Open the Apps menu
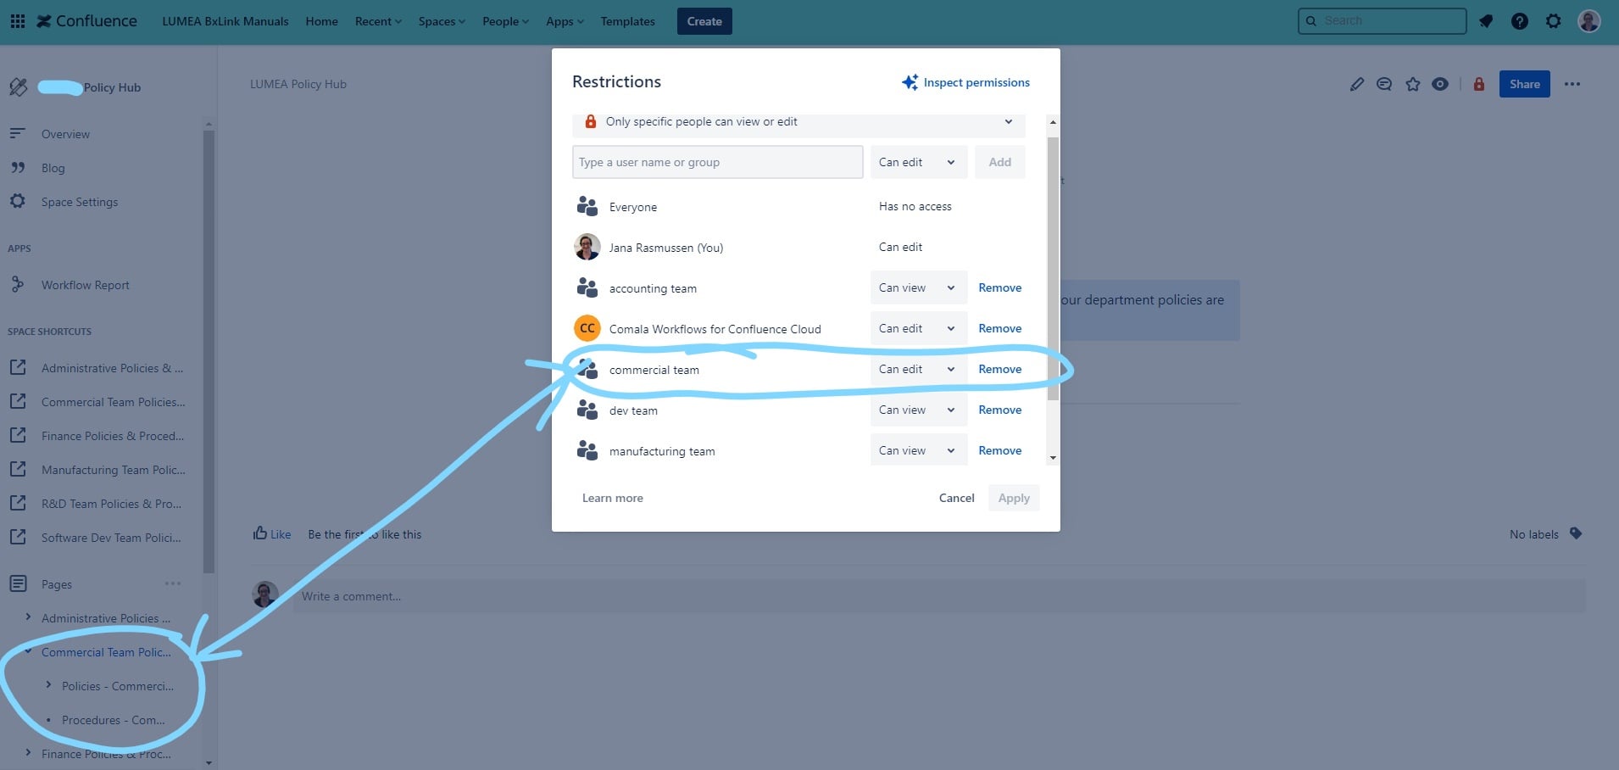The width and height of the screenshot is (1619, 770). (x=565, y=21)
